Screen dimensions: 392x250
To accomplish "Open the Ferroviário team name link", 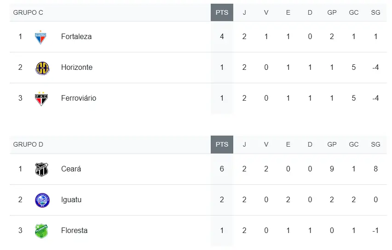I will tap(79, 98).
